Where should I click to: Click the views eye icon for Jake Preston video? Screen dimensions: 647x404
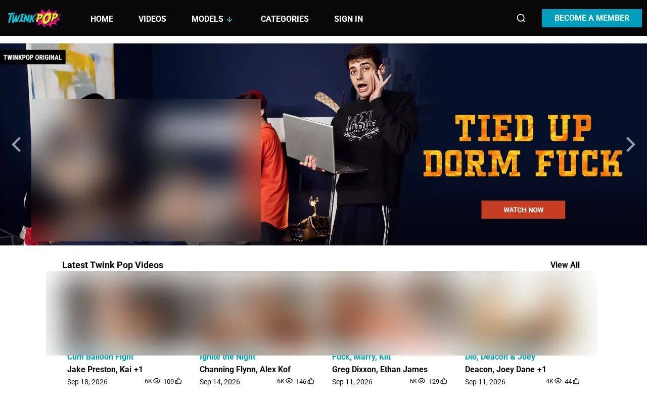pos(157,381)
